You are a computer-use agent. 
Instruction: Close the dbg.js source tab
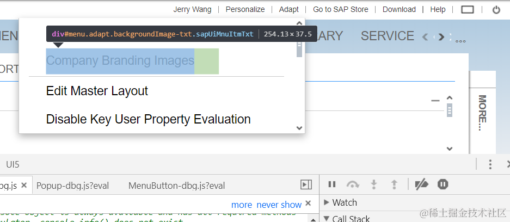pos(24,185)
